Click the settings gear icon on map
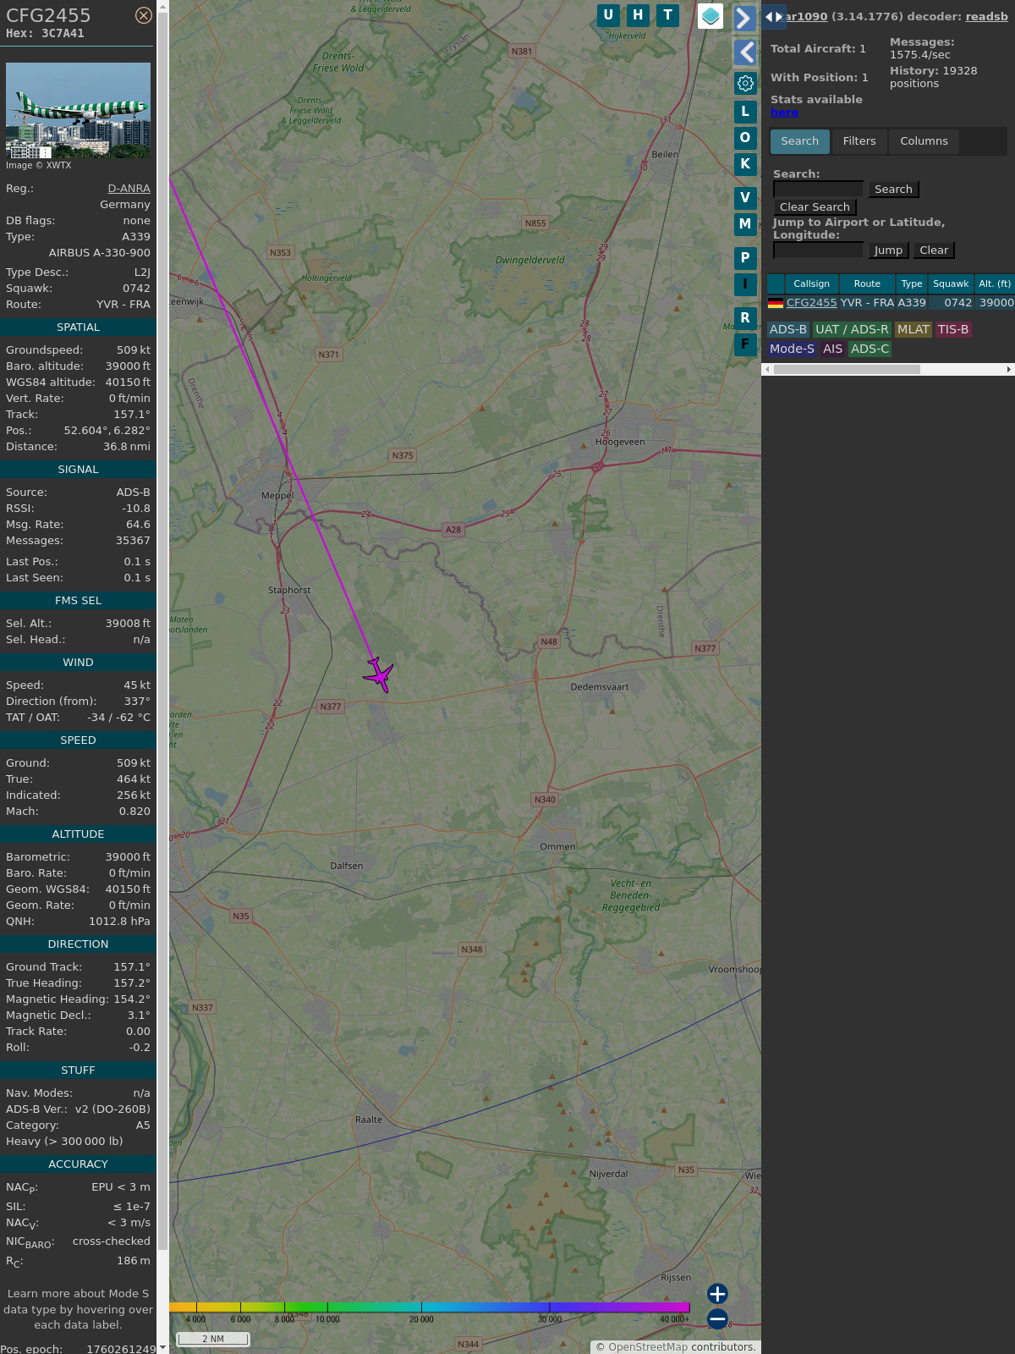The height and width of the screenshot is (1354, 1015). [745, 83]
